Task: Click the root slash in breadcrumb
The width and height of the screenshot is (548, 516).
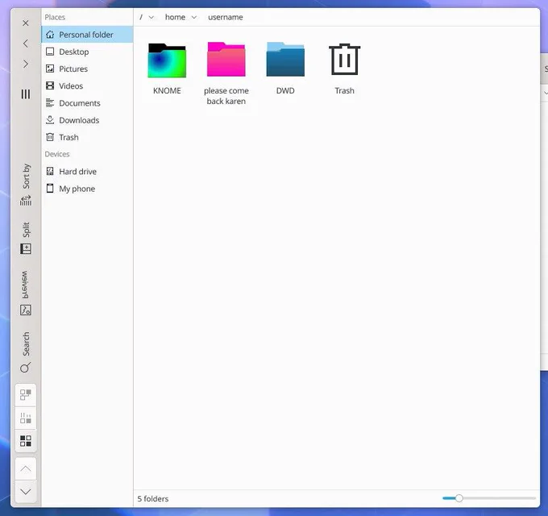Action: click(x=141, y=17)
